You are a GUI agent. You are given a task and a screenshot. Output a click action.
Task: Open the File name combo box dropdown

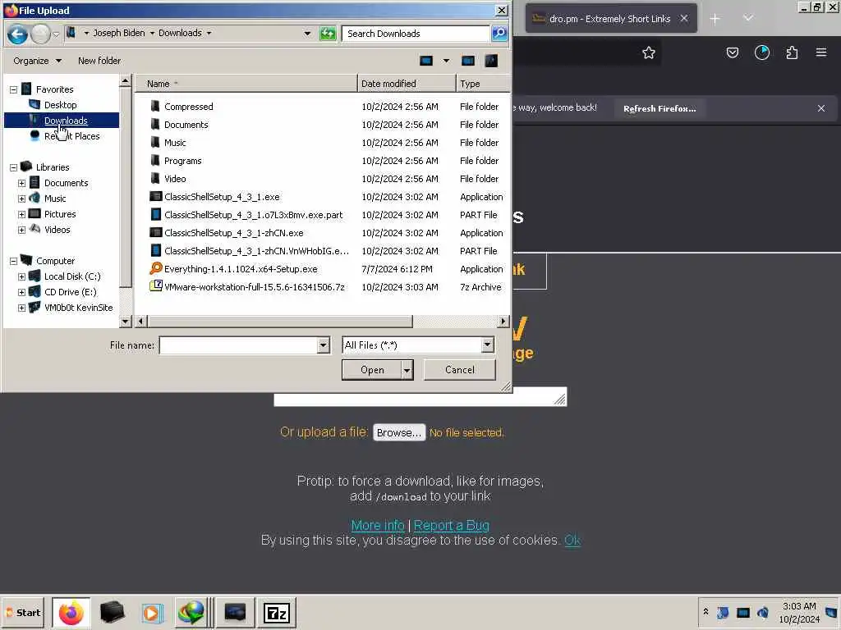click(x=323, y=345)
